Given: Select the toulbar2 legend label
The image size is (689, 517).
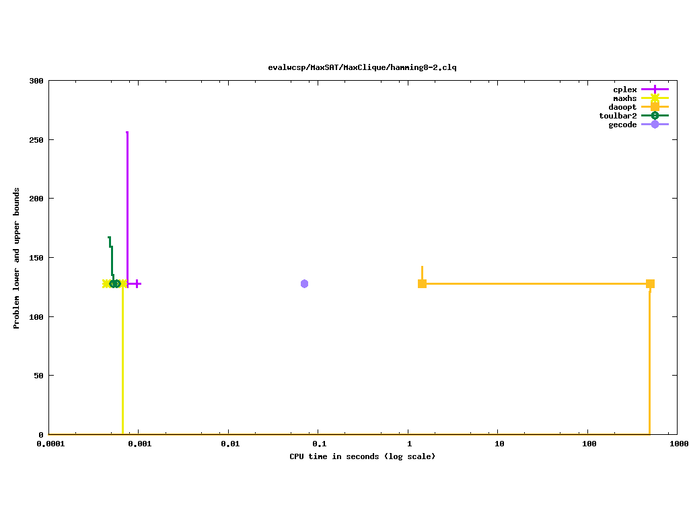Looking at the screenshot, I should click(618, 116).
